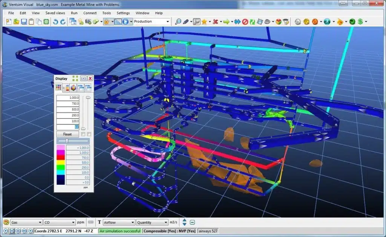Click the blue play simulation icon

coord(126,22)
